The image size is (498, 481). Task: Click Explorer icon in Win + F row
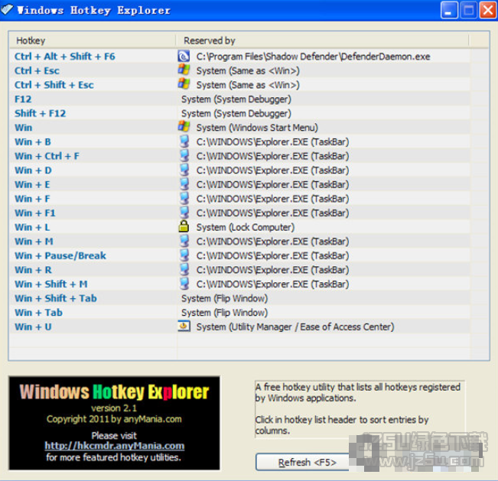point(184,198)
